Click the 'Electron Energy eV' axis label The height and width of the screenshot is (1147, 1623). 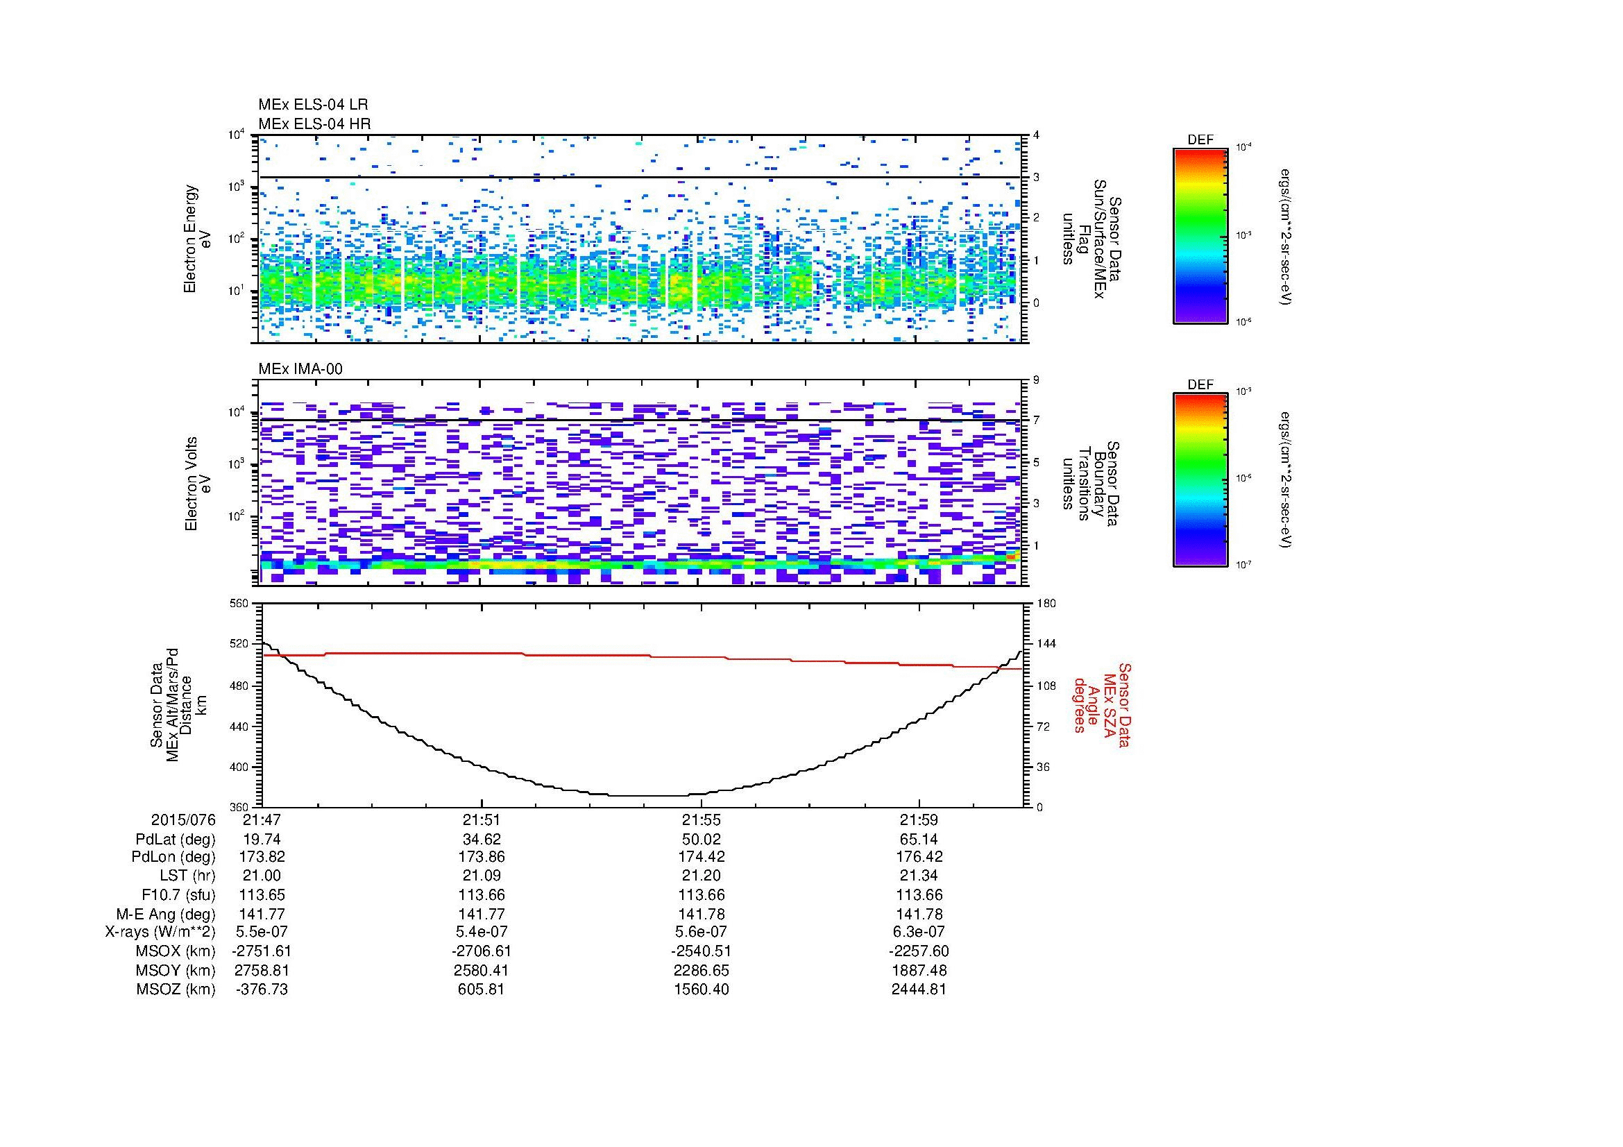(198, 239)
